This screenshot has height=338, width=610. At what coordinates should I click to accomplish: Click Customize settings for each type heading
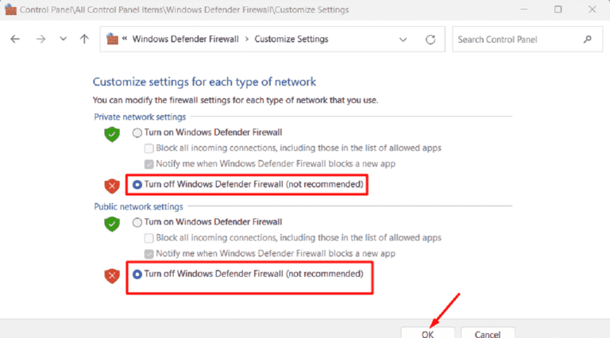204,82
